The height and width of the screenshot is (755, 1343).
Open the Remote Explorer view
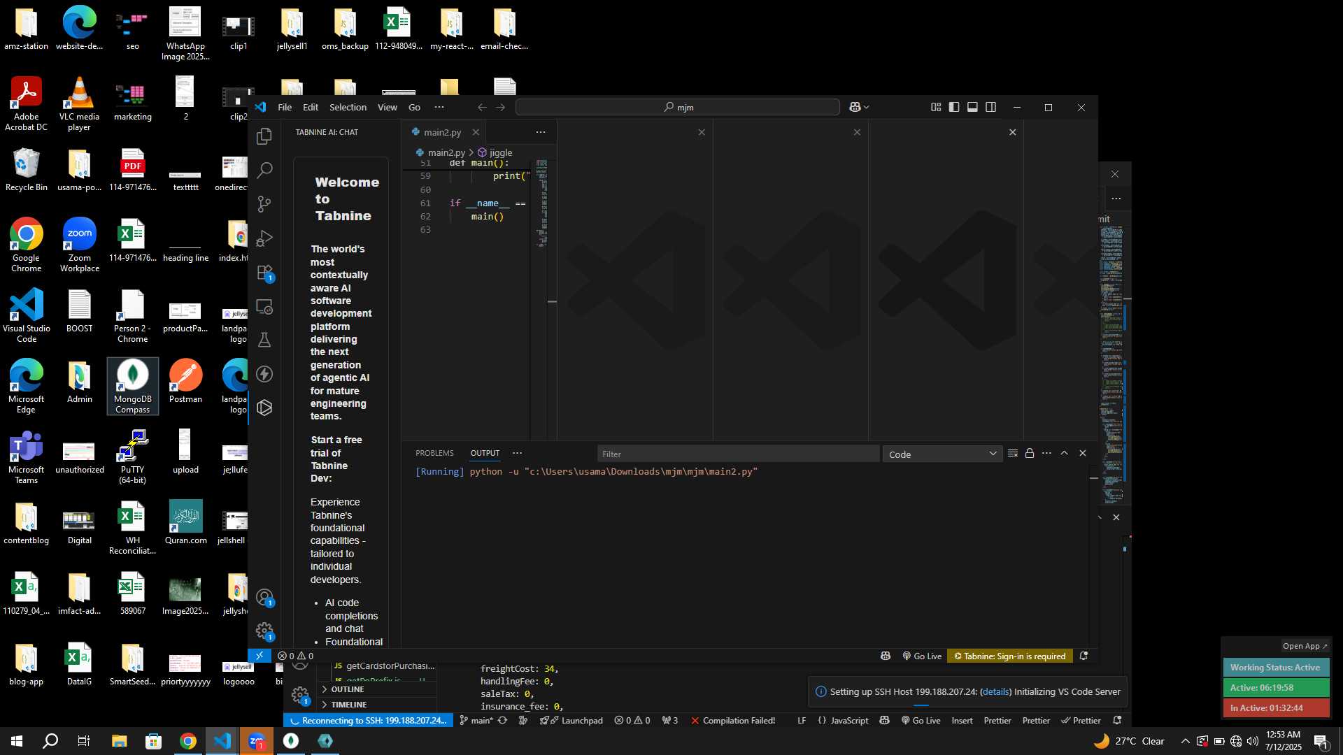(x=264, y=306)
